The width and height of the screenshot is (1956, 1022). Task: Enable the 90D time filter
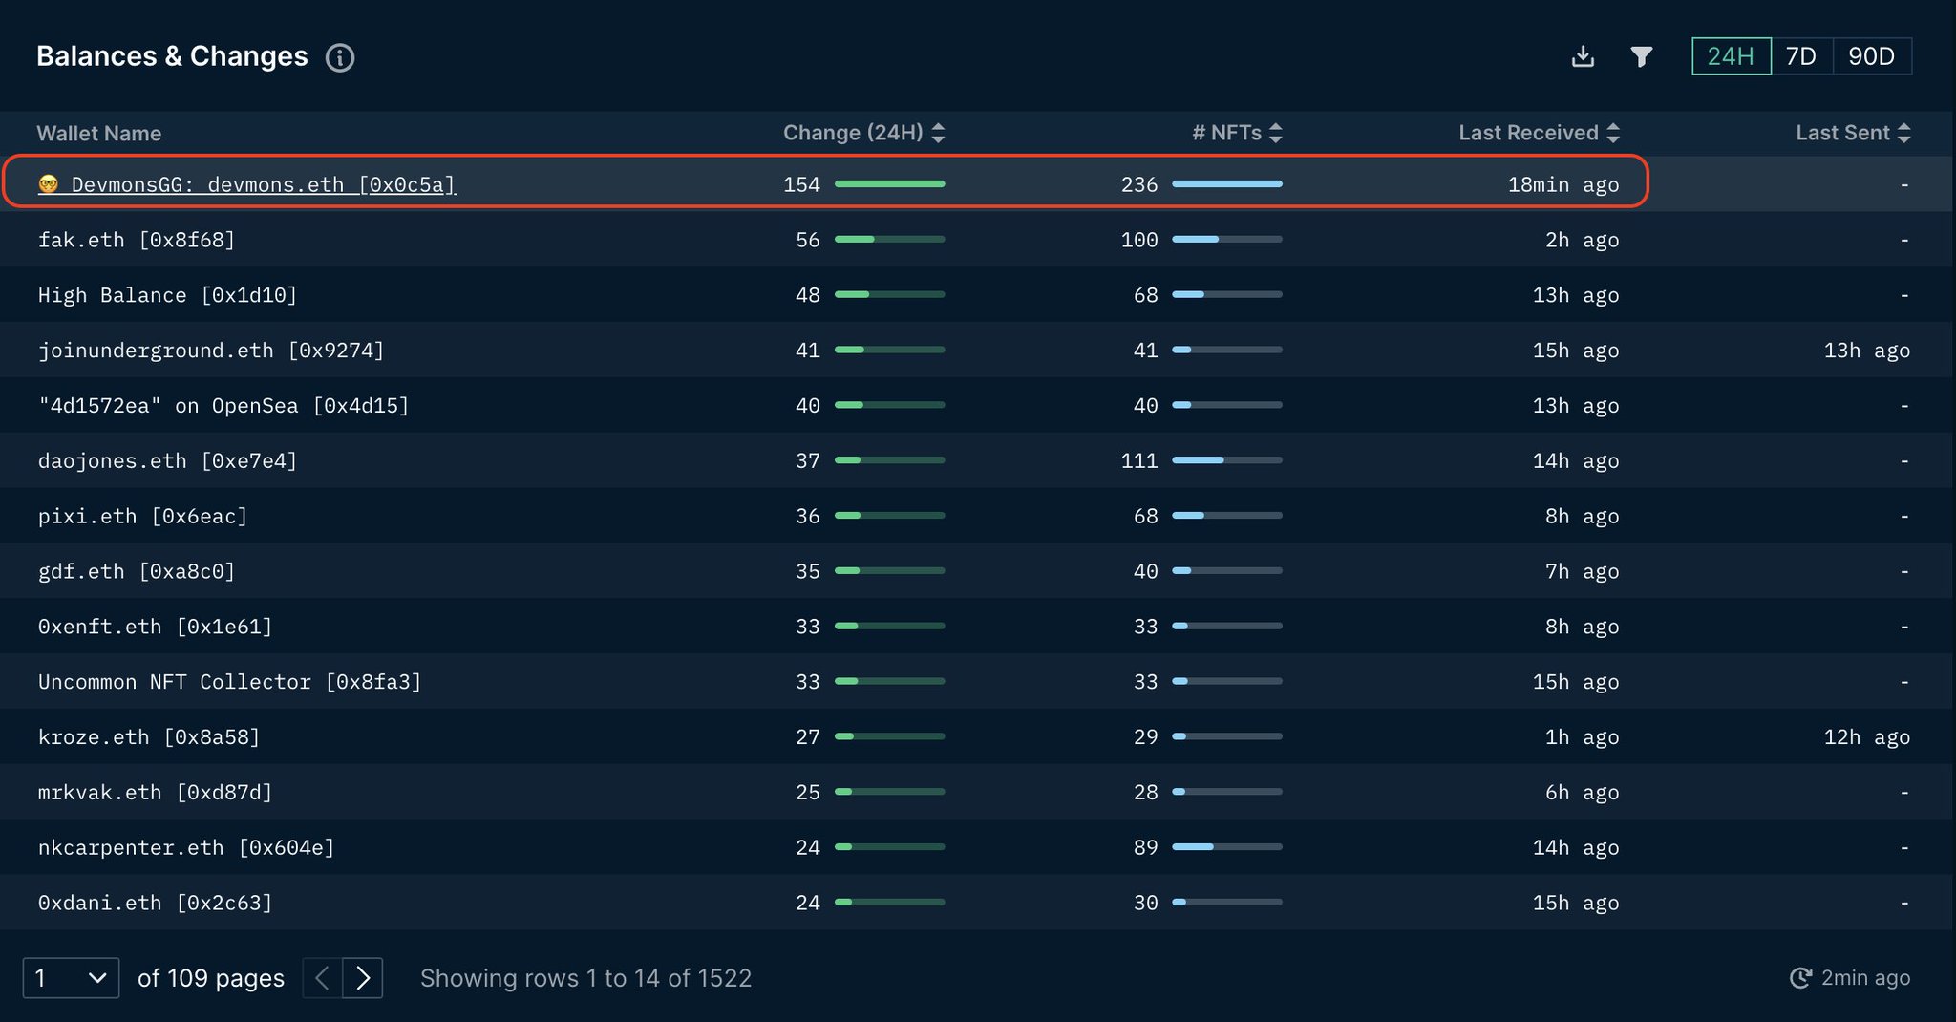tap(1872, 56)
